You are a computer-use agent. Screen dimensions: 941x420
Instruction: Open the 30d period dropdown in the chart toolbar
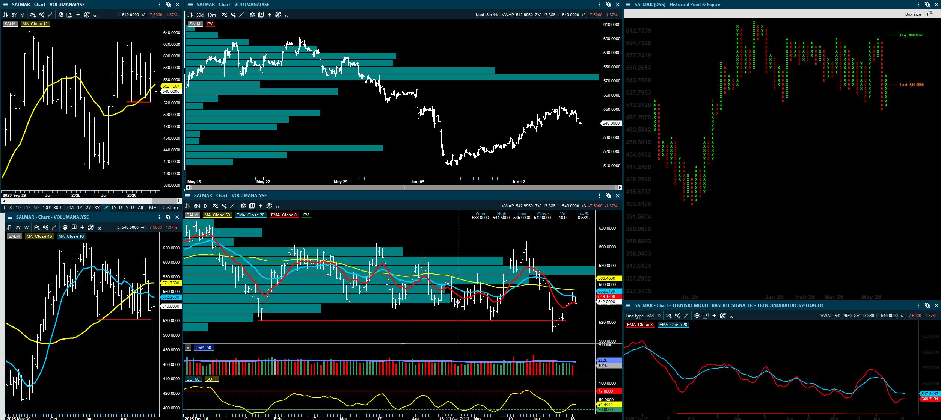tap(200, 15)
